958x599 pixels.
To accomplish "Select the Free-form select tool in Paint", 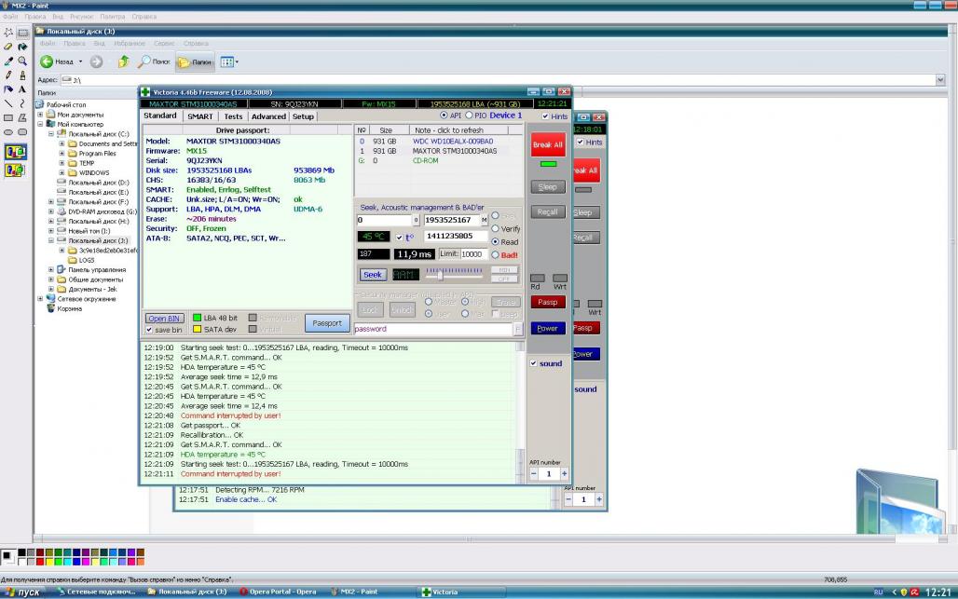I will [x=8, y=33].
